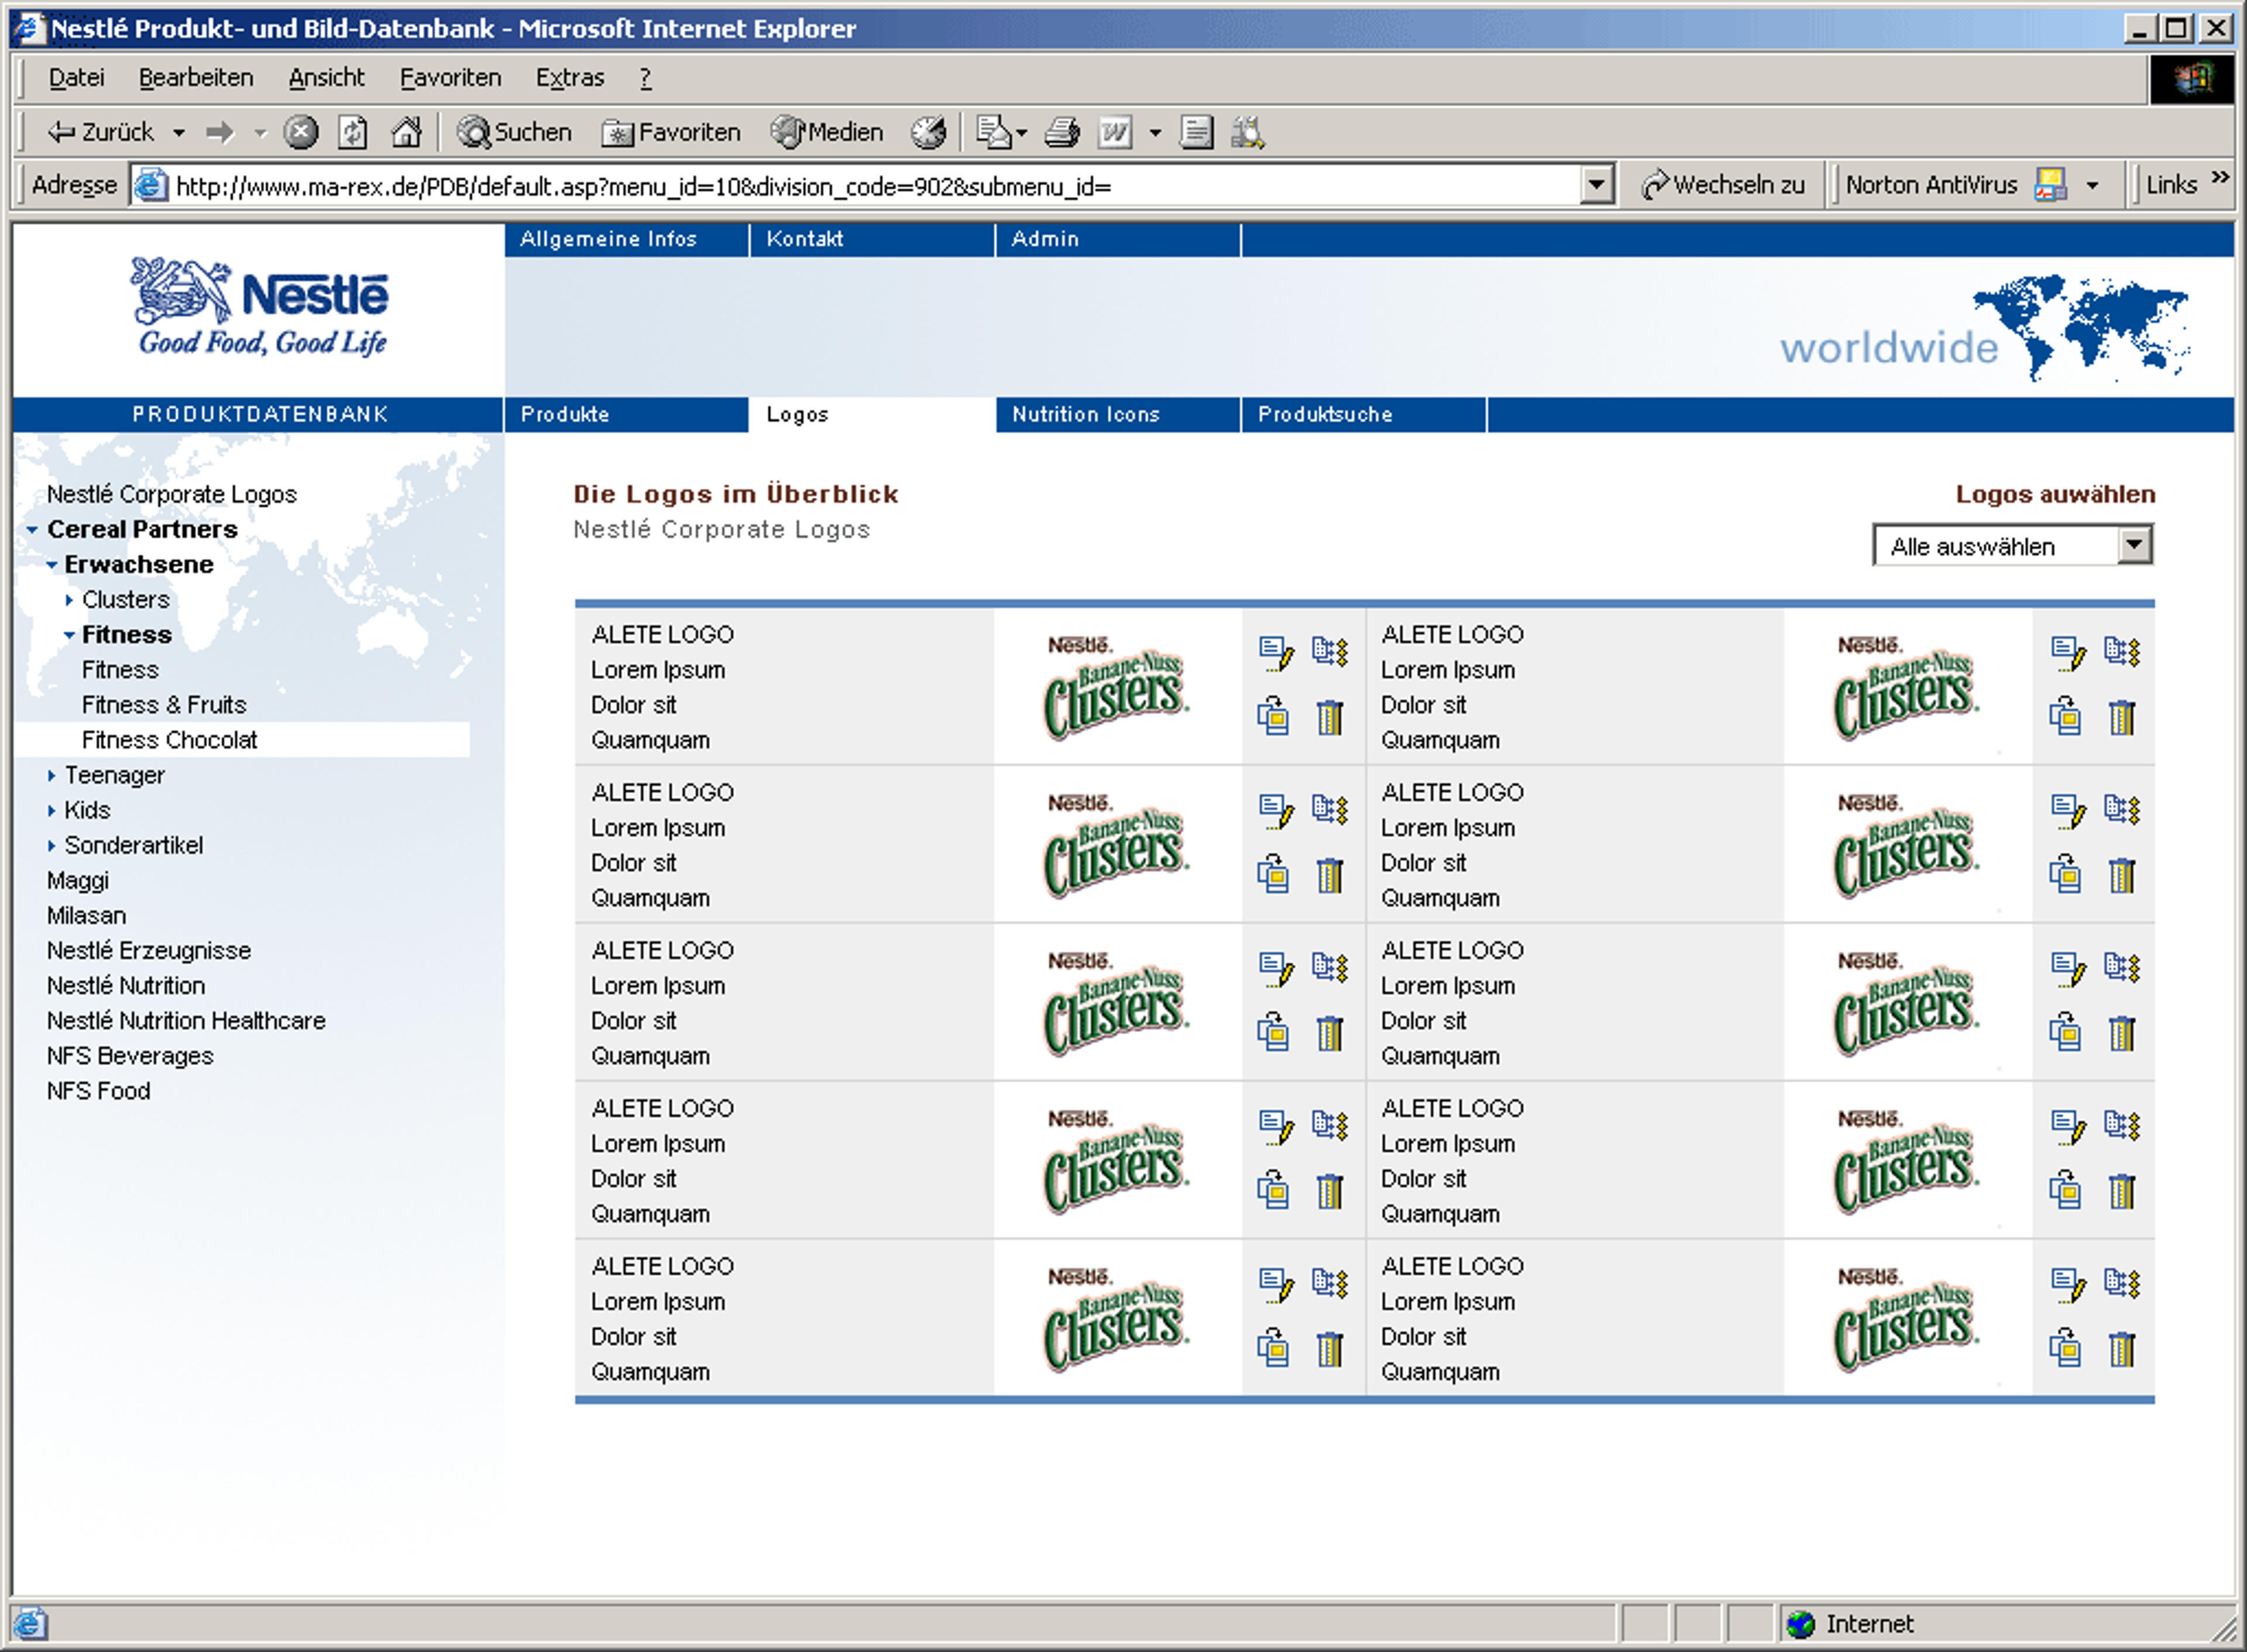
Task: Click the Forward arrow icon
Action: [x=219, y=132]
